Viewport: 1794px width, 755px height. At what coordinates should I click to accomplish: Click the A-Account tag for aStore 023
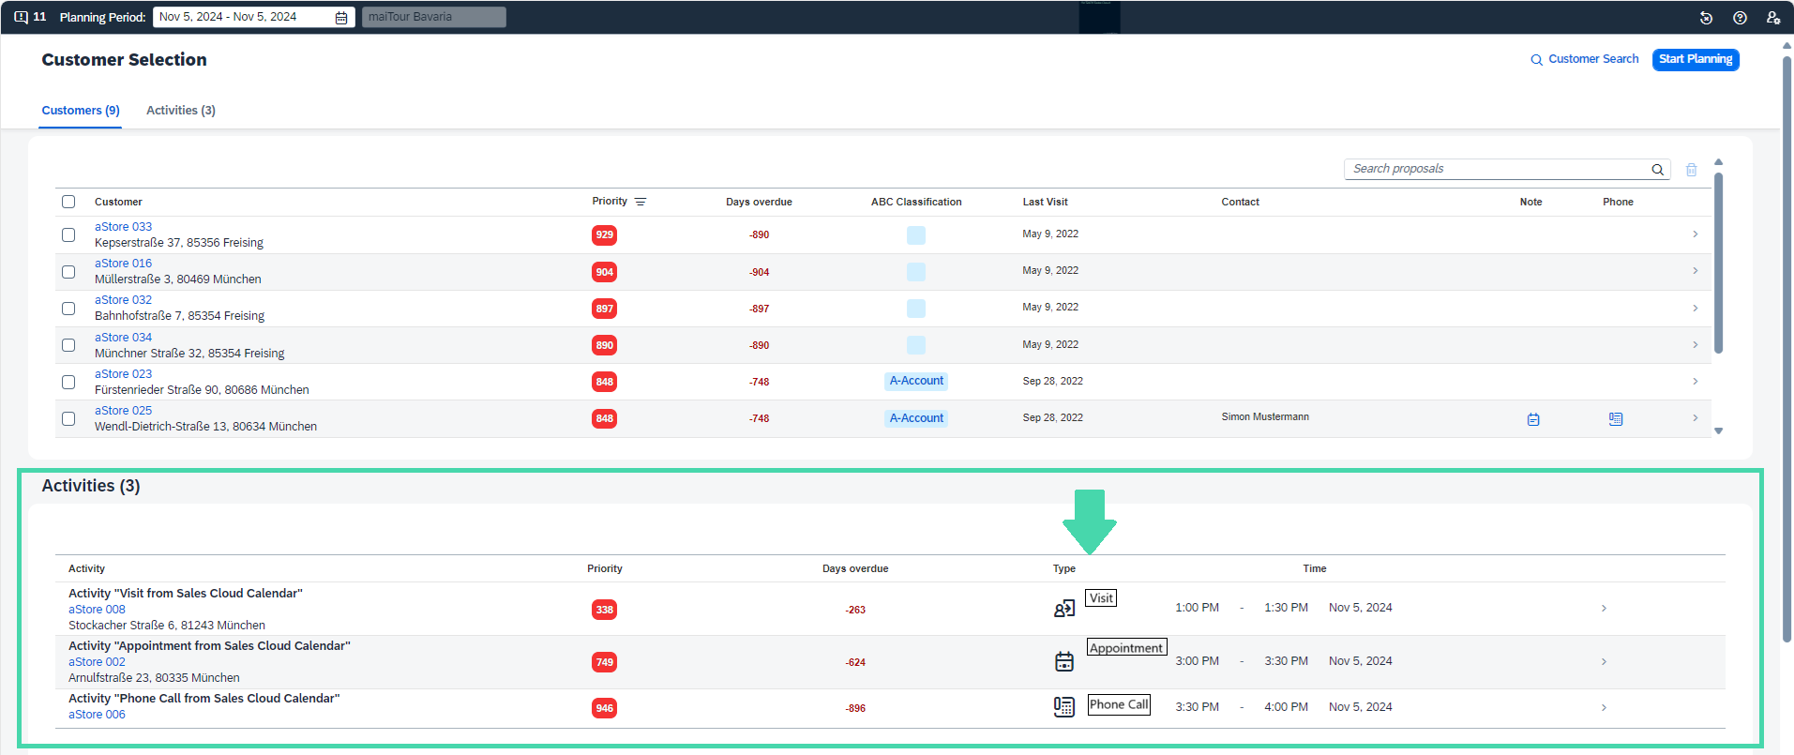coord(916,381)
